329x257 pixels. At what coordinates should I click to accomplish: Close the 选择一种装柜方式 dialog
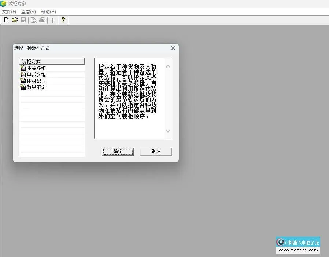(x=173, y=48)
